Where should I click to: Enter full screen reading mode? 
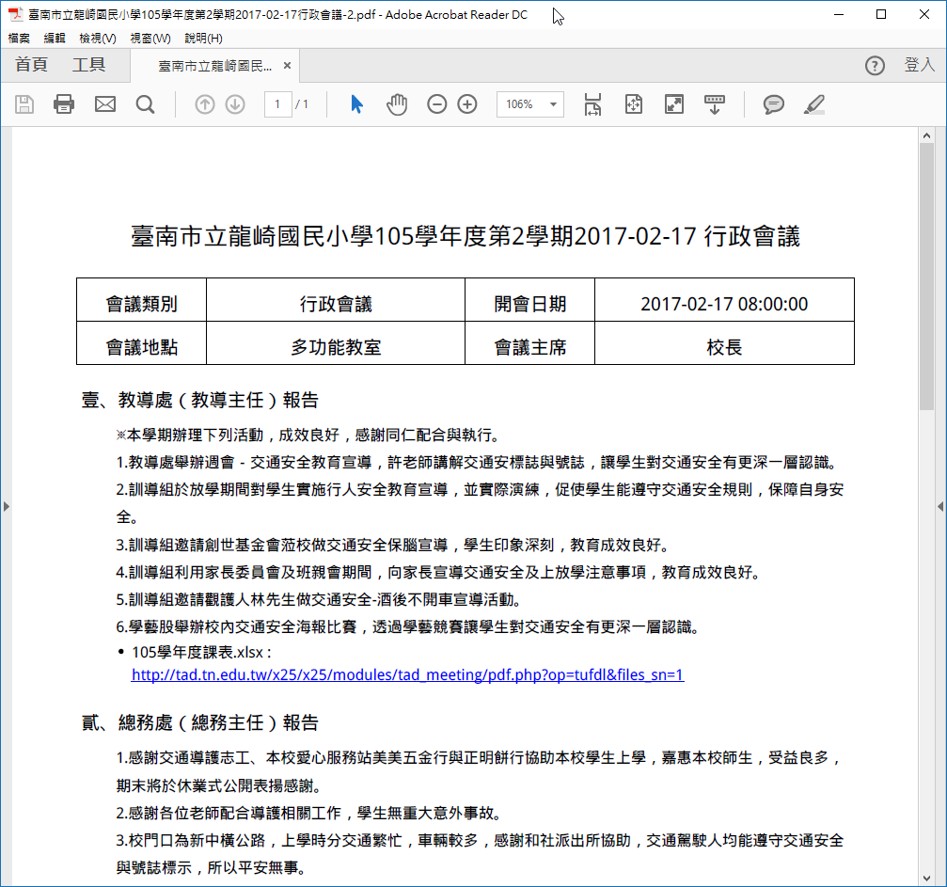click(674, 104)
